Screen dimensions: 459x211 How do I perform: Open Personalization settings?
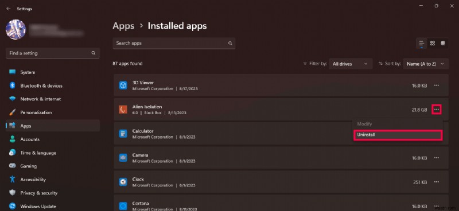pos(53,113)
